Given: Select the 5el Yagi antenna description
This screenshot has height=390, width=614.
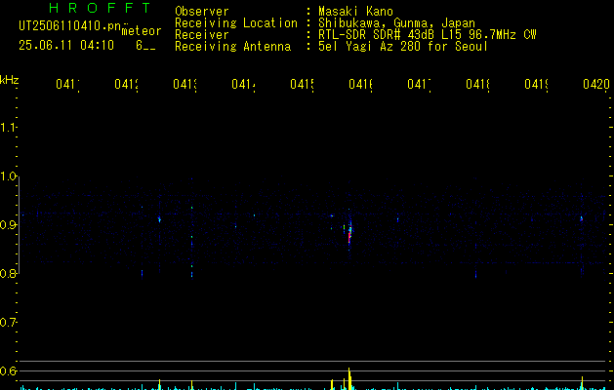Looking at the screenshot, I should (403, 47).
